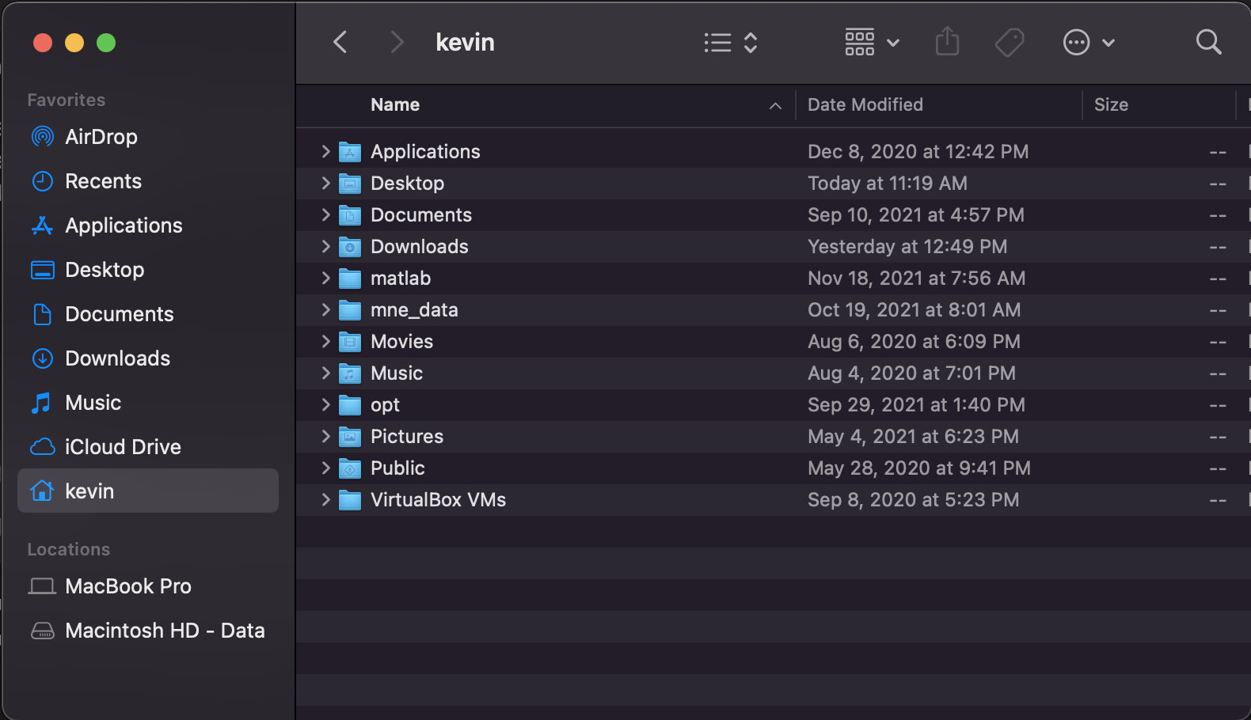Open Documents in the sidebar Favorites

click(x=148, y=314)
